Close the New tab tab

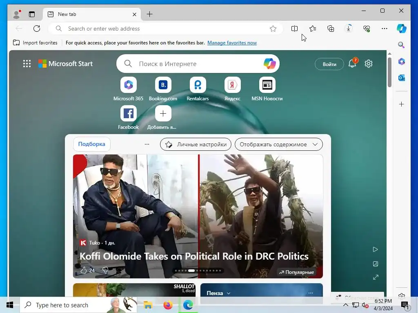pos(135,14)
